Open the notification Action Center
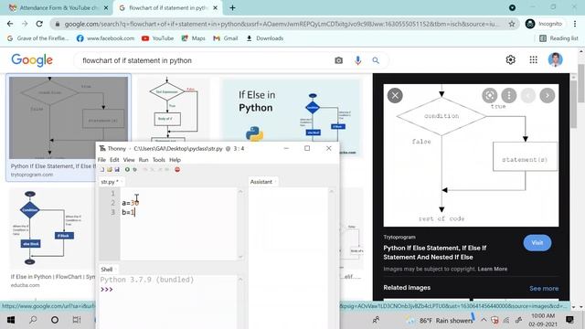This screenshot has width=585, height=329. (569, 320)
